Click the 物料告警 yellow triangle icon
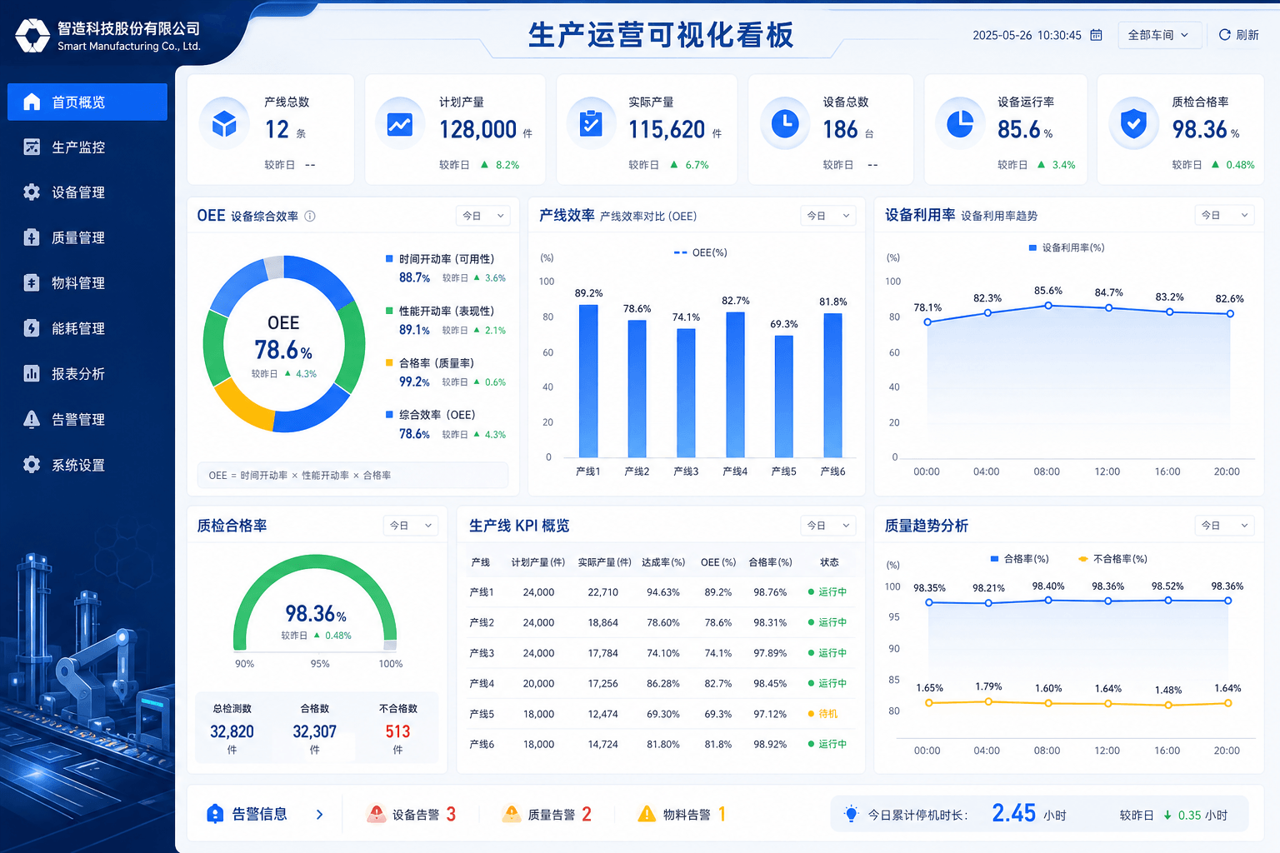The height and width of the screenshot is (853, 1280). pyautogui.click(x=647, y=814)
